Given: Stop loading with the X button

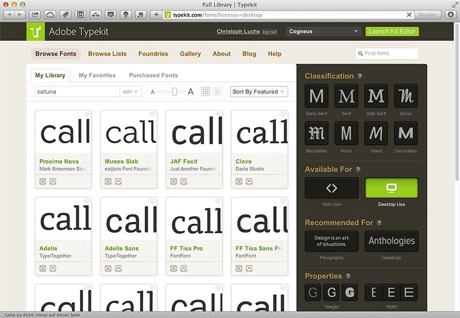Looking at the screenshot, I should pos(409,15).
